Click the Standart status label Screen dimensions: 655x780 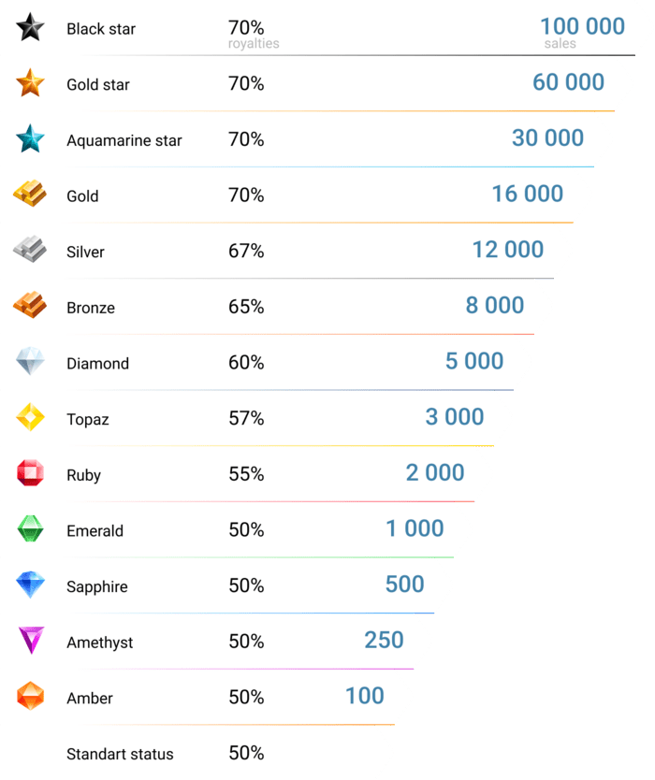[120, 754]
